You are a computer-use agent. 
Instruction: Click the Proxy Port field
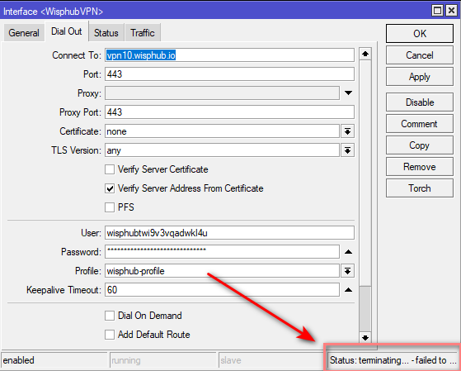(229, 112)
